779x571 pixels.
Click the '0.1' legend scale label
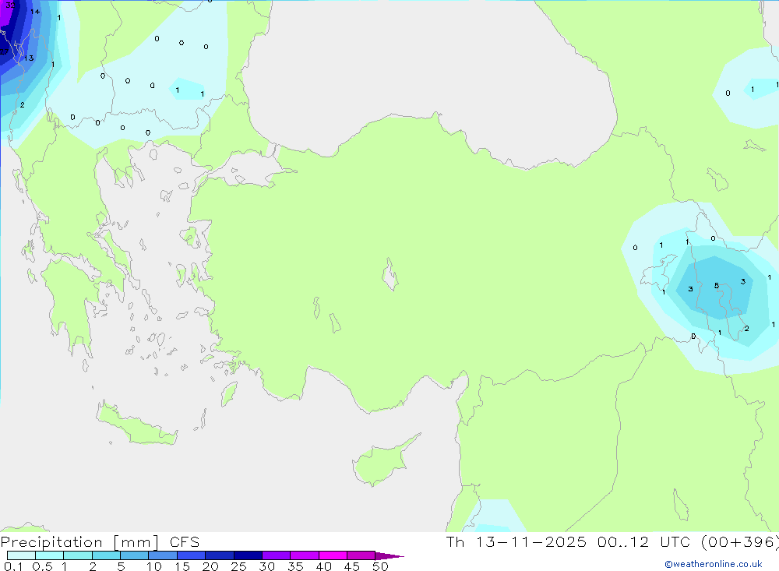pyautogui.click(x=13, y=566)
